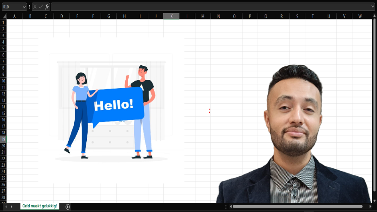Add a new sheet with plus icon

coord(67,206)
